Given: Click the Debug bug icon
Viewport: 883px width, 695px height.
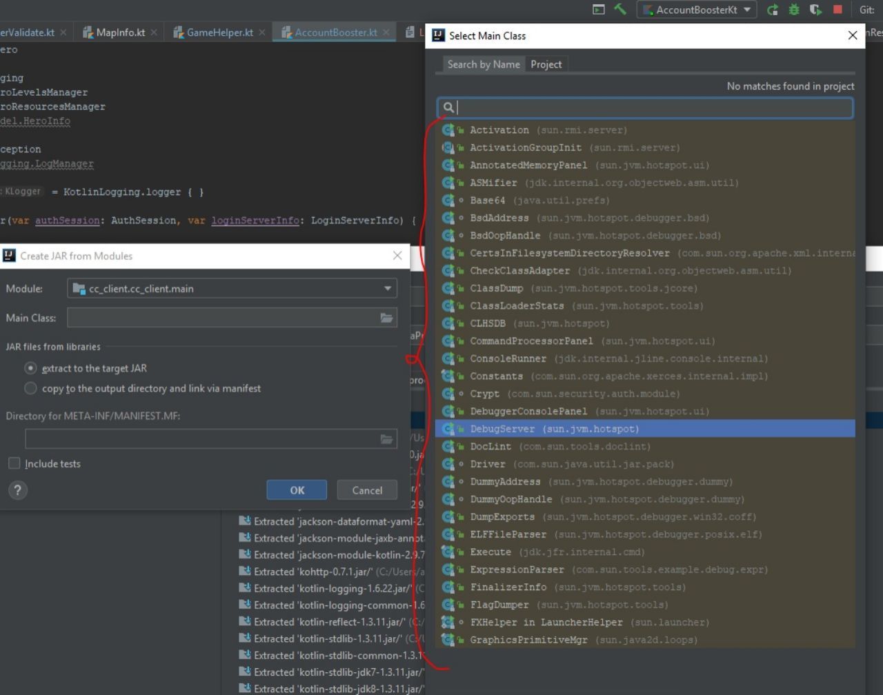Looking at the screenshot, I should pyautogui.click(x=794, y=10).
